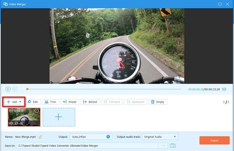Viewport: 234px width, 151px height.
Task: Insert a clip Behind
Action: 90,102
